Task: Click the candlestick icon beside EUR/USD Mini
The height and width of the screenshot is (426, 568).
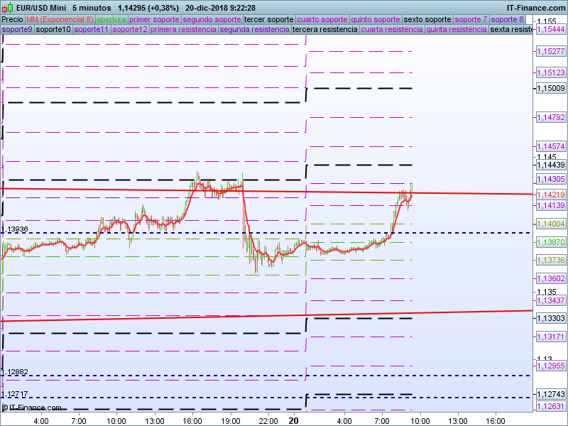Action: [6, 8]
